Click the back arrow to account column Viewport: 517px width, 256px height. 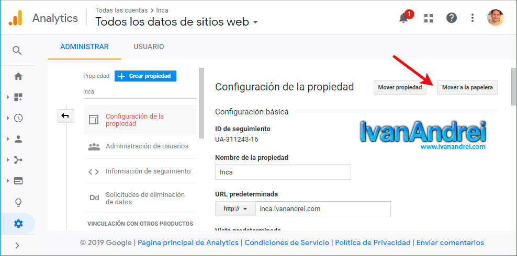[x=65, y=116]
